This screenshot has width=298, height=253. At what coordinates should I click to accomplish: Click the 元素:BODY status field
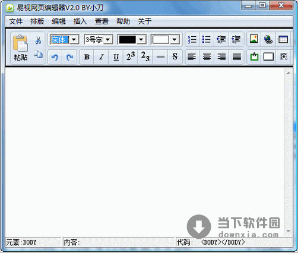pos(33,242)
